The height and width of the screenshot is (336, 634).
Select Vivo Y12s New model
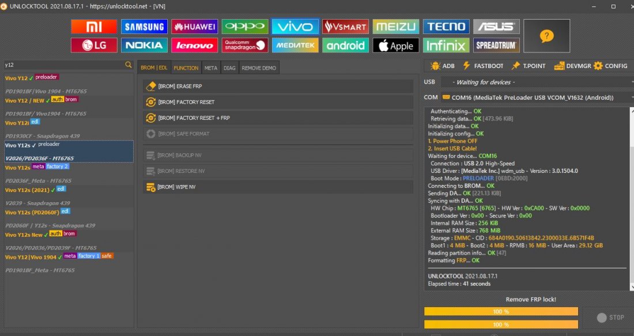pyautogui.click(x=69, y=241)
